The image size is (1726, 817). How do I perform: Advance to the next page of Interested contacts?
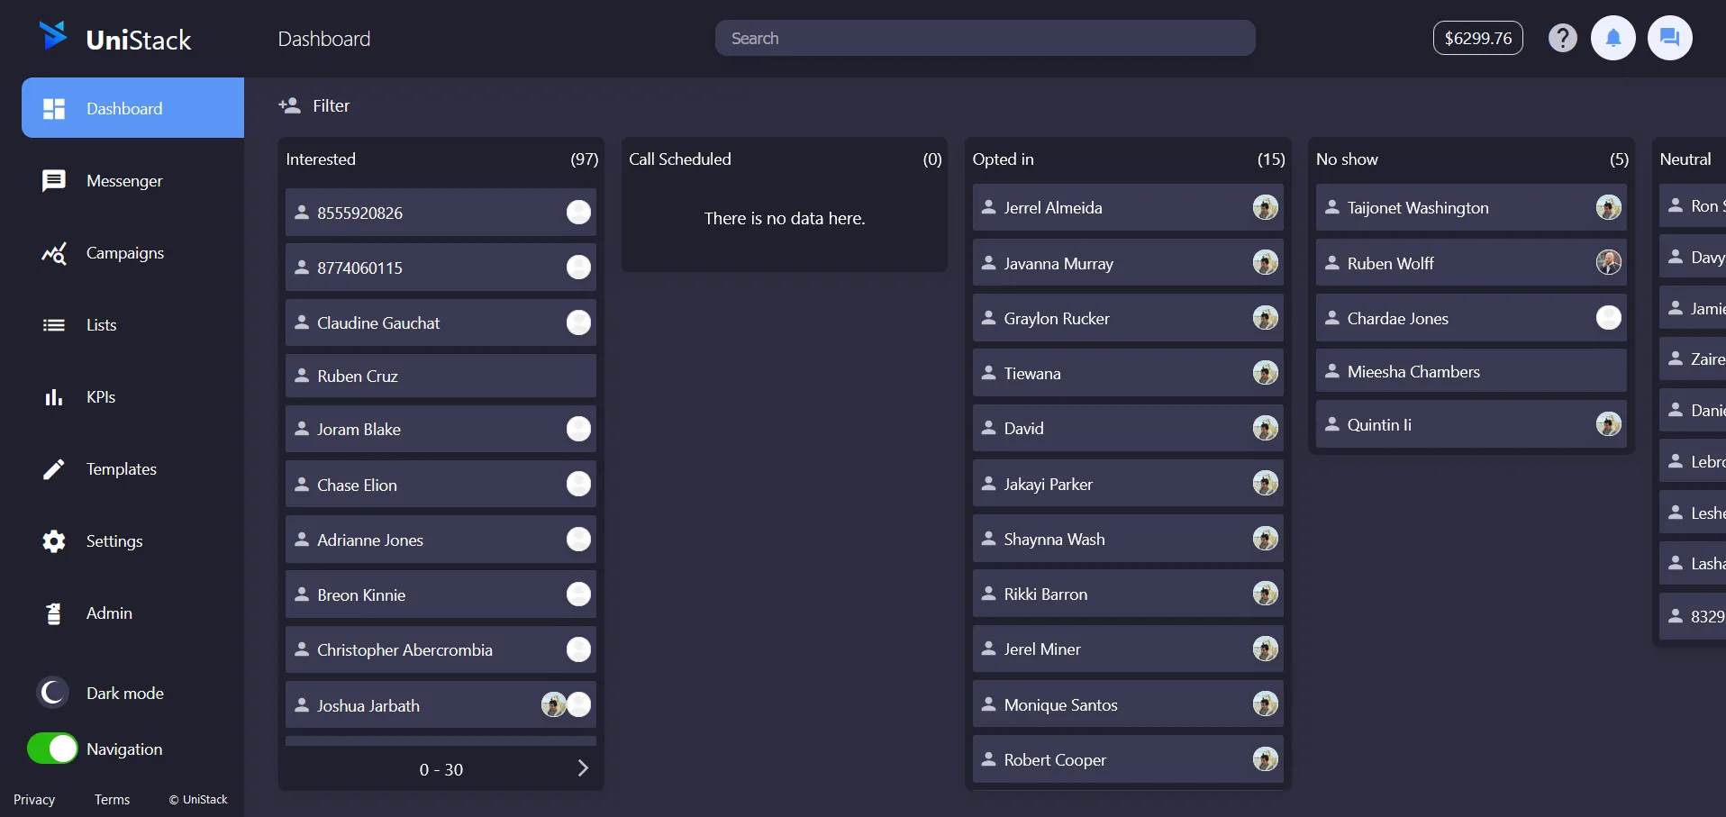tap(583, 768)
